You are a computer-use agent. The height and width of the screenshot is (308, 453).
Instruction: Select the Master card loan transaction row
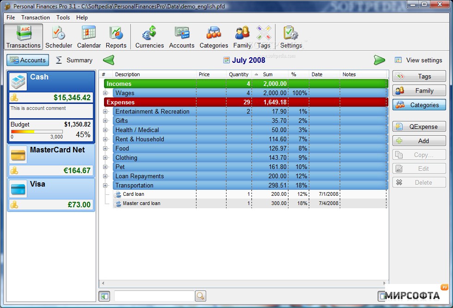(x=250, y=204)
